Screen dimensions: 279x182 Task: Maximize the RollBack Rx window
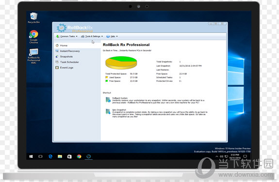coord(215,23)
